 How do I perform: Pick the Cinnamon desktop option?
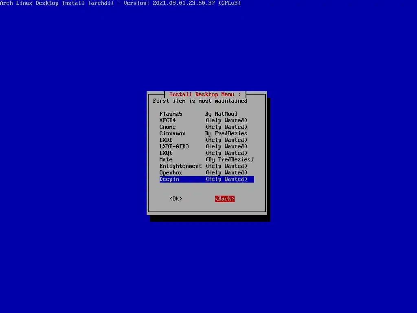click(x=206, y=133)
